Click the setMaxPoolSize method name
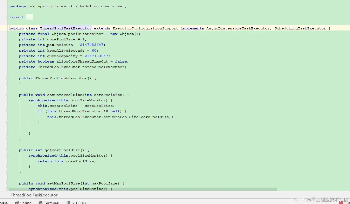Image resolution: width=350 pixels, height=204 pixels. point(63,183)
